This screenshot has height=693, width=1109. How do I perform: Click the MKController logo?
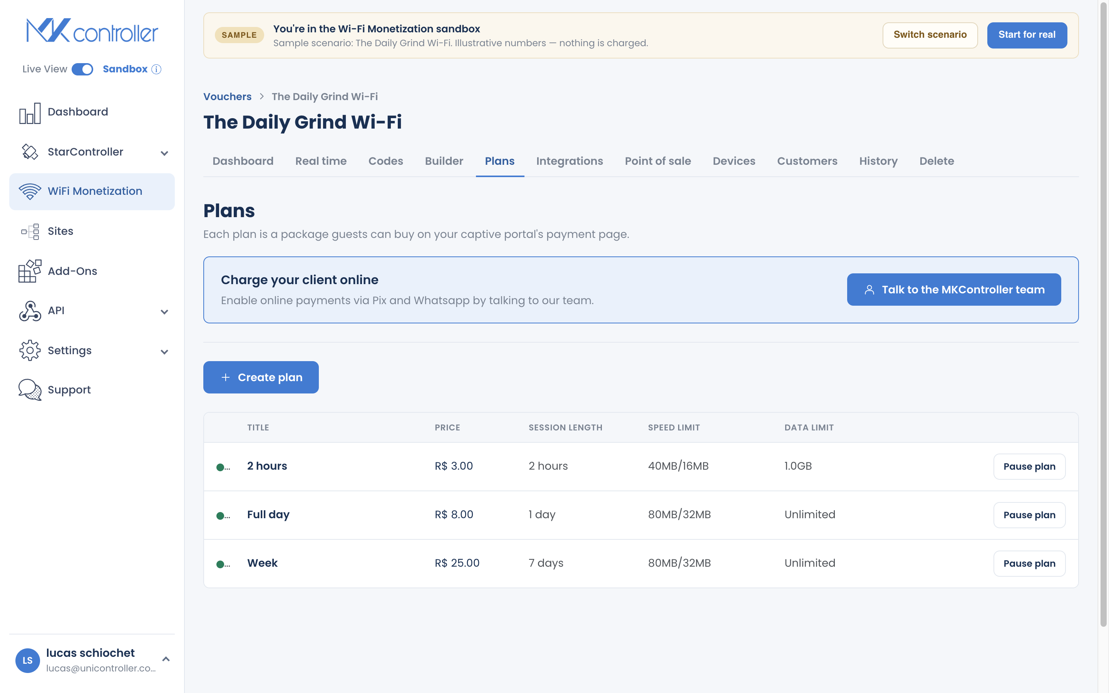pos(92,31)
